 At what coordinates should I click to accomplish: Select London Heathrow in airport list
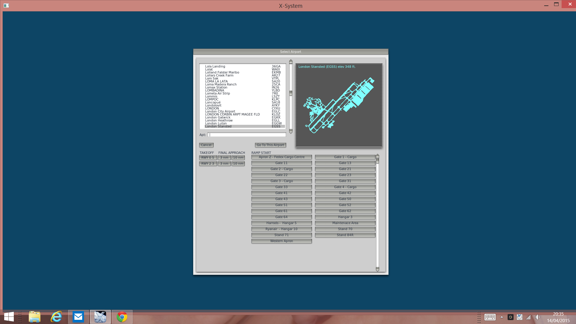point(245,120)
